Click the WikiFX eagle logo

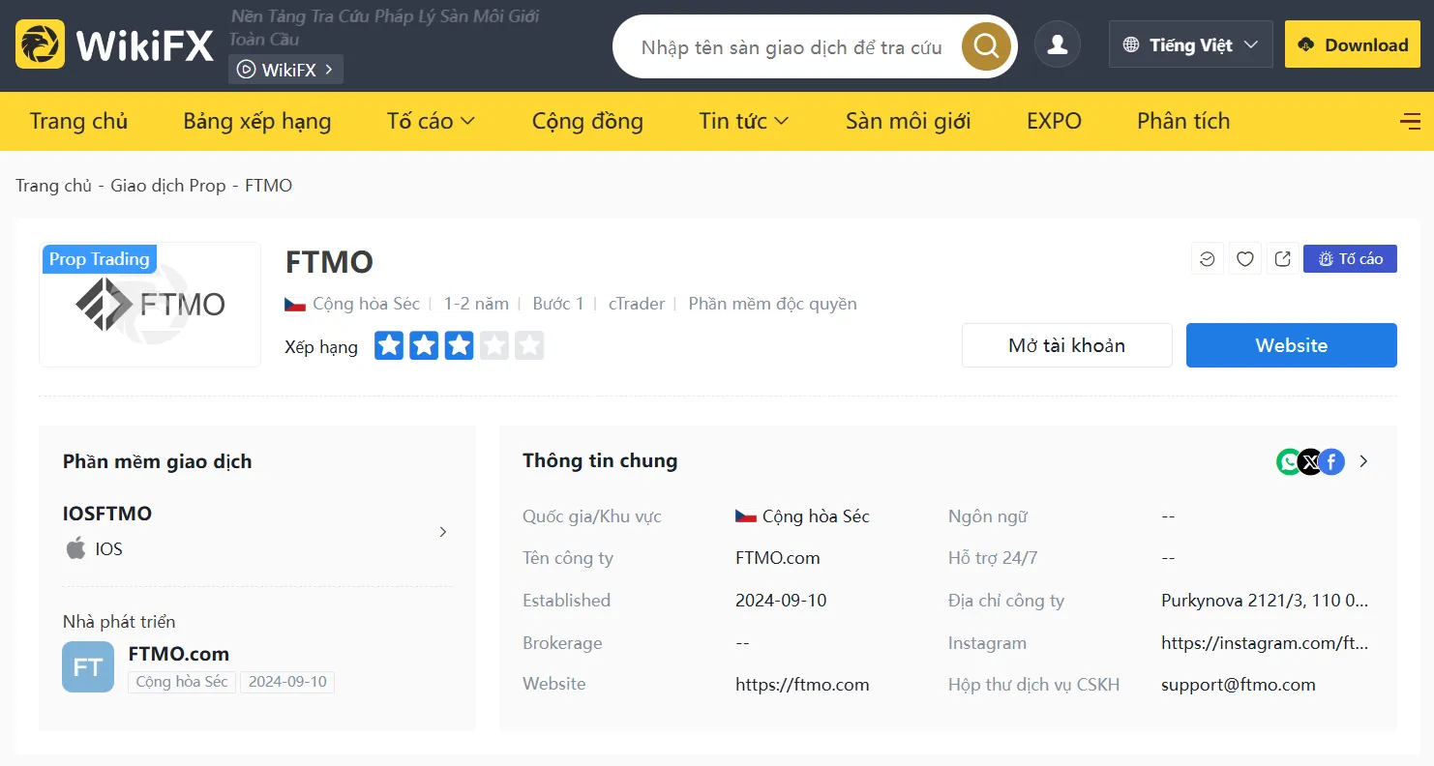click(41, 44)
